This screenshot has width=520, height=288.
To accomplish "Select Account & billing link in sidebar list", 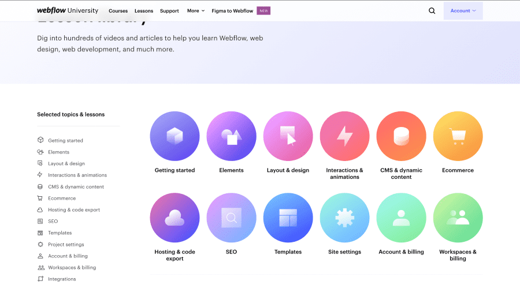I will pyautogui.click(x=68, y=256).
